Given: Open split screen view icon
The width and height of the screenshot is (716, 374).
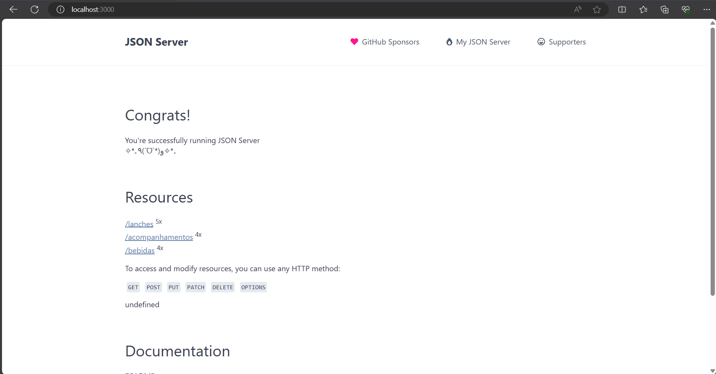Looking at the screenshot, I should pyautogui.click(x=622, y=10).
